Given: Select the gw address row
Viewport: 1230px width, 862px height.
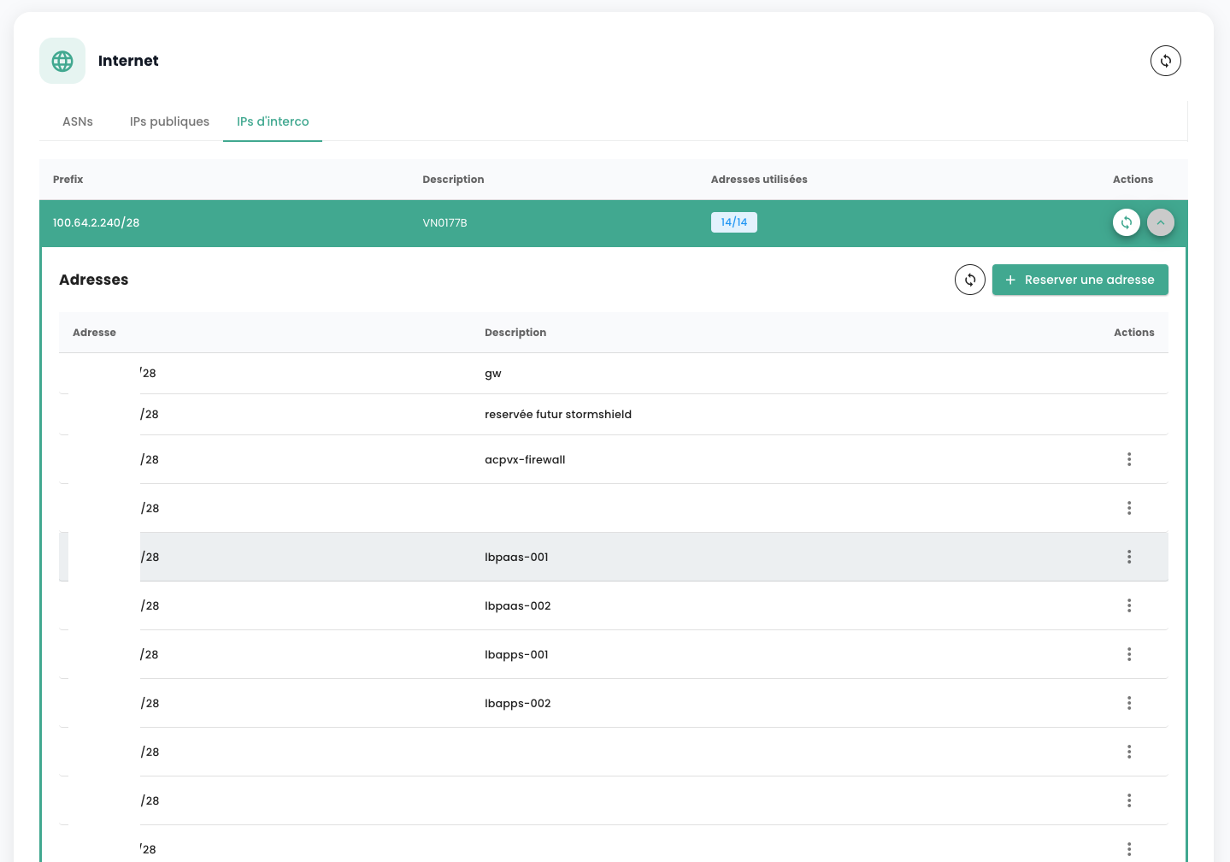Looking at the screenshot, I should pos(493,374).
